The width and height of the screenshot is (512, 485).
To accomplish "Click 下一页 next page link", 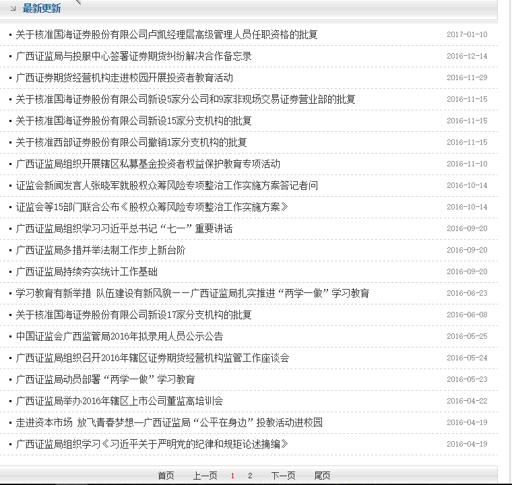I will pos(283,476).
